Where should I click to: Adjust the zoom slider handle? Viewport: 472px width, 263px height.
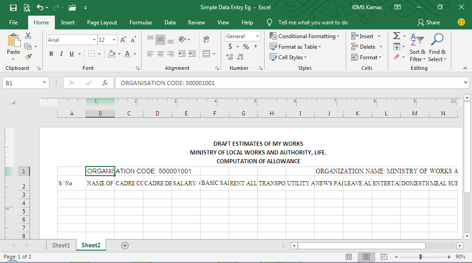[420, 257]
